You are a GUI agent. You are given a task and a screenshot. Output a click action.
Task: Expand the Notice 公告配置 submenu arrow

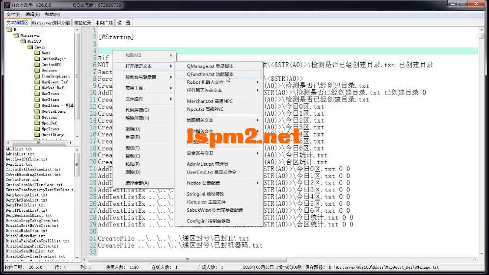click(x=258, y=183)
